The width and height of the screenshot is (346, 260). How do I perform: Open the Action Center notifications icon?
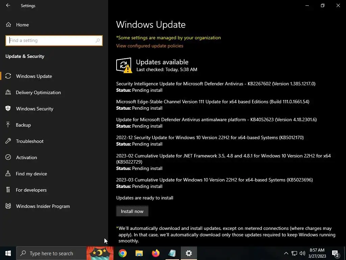(336, 253)
